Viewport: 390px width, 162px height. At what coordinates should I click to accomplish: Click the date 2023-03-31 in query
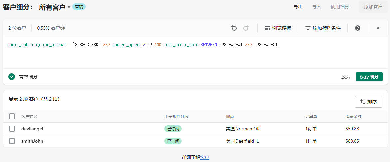(266, 45)
